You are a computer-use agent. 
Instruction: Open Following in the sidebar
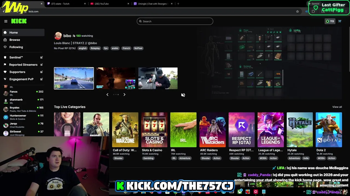coord(23,47)
